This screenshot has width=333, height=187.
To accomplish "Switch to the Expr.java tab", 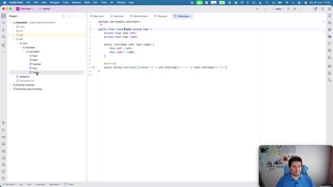I will tap(117, 16).
